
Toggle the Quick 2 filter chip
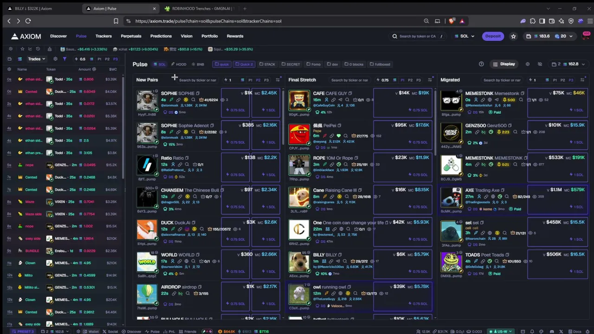tap(244, 64)
